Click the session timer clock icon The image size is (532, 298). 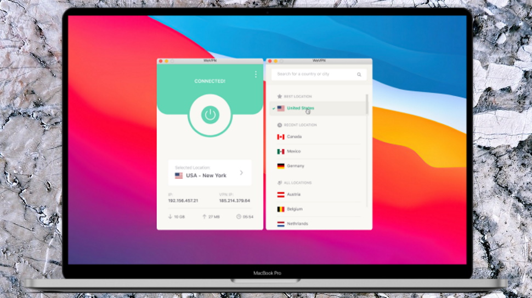(x=239, y=217)
